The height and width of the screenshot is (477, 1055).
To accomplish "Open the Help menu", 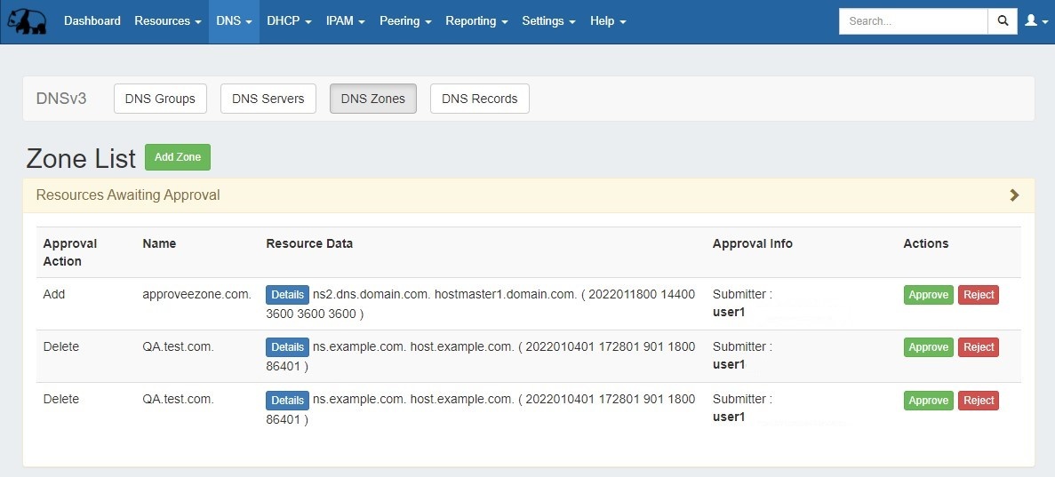I will tap(608, 21).
